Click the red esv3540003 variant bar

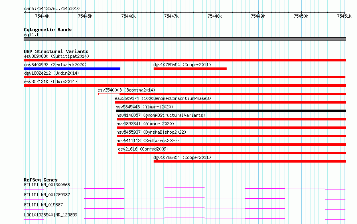tap(233, 94)
